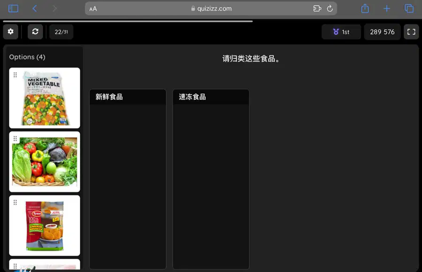Click the 289 576 score display

point(382,32)
